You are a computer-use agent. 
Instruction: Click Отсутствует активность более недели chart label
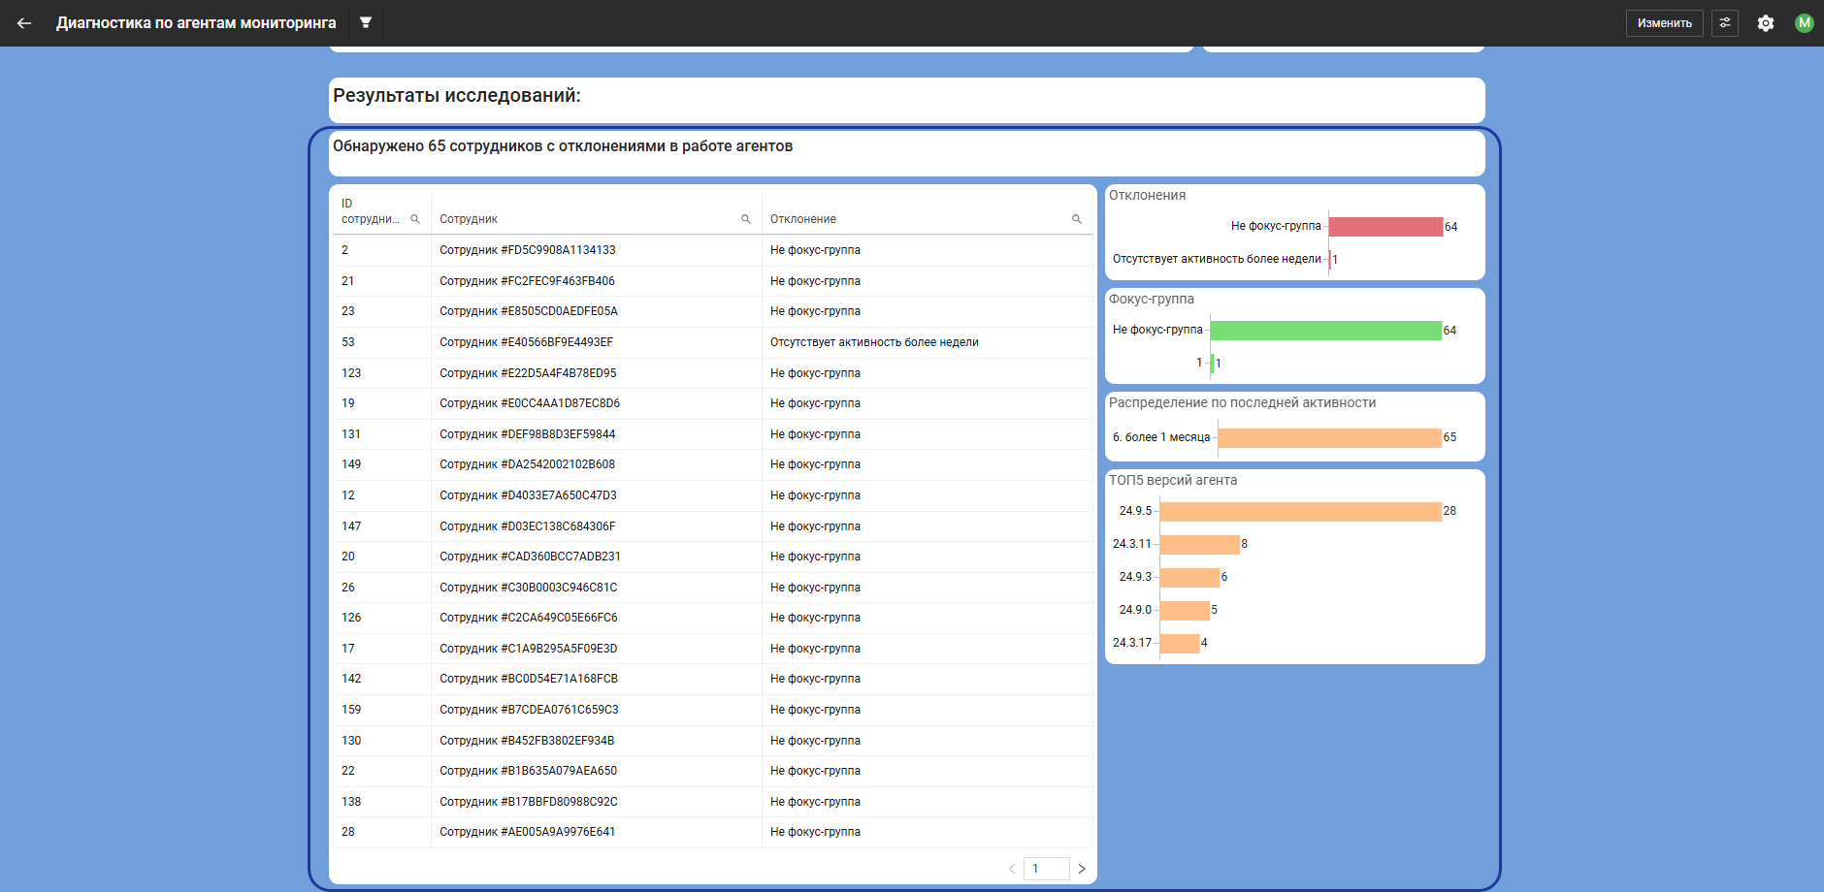(1217, 259)
